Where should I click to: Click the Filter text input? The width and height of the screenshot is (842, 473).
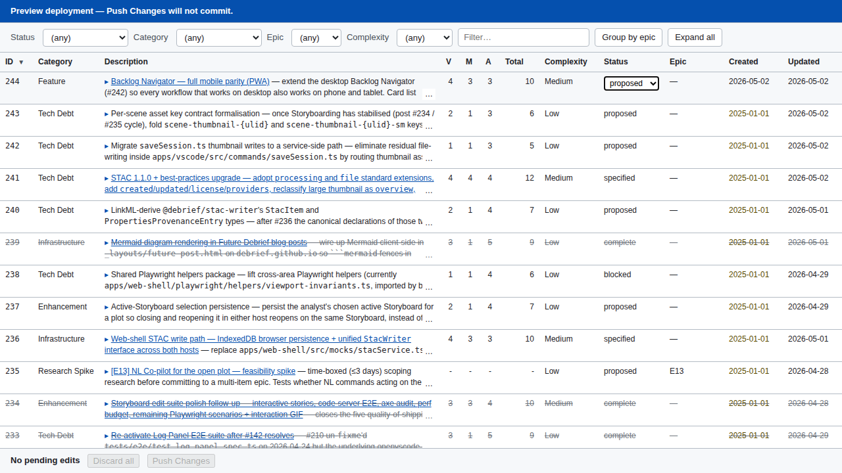(x=524, y=37)
